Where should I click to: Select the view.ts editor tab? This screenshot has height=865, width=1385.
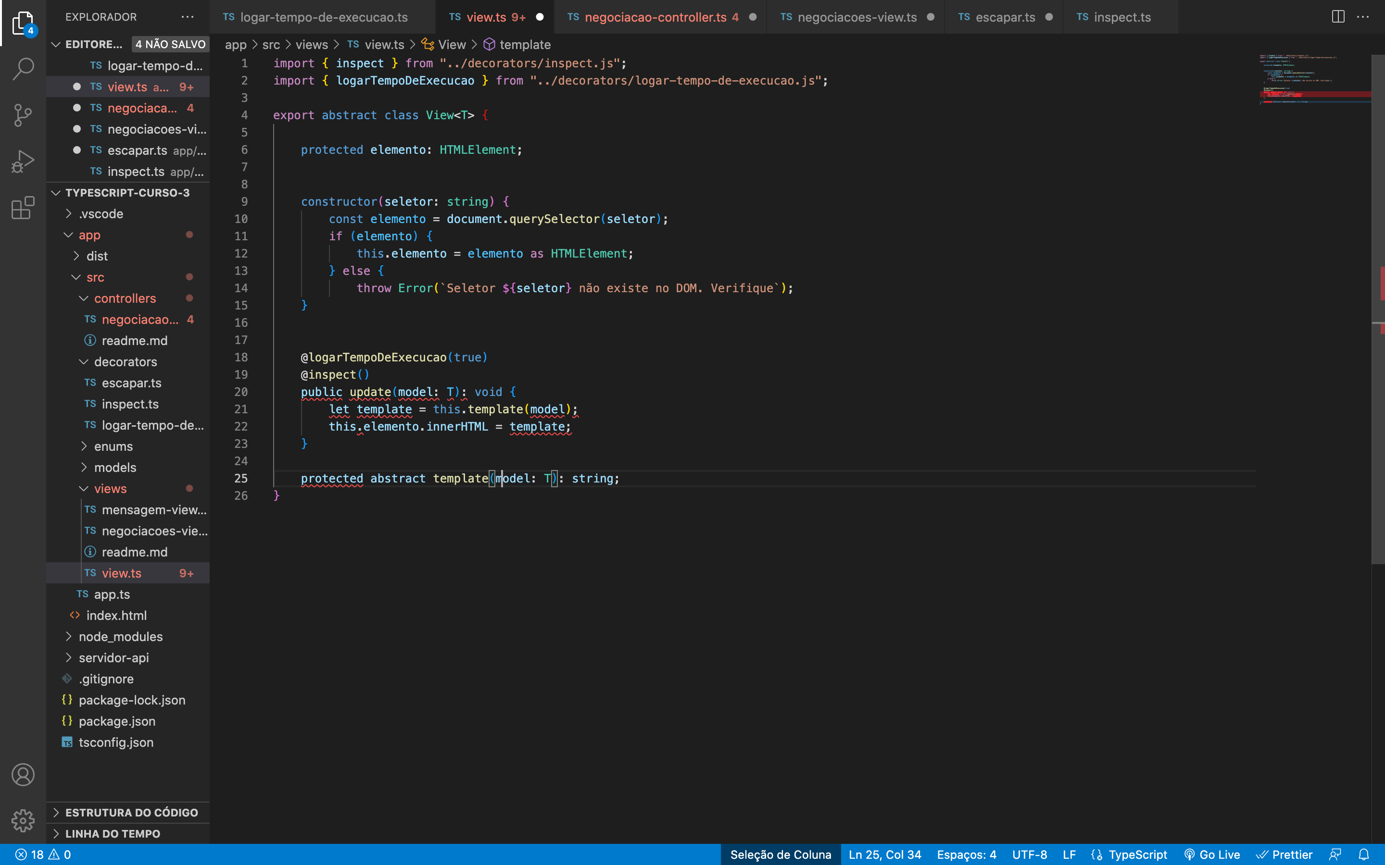[495, 17]
